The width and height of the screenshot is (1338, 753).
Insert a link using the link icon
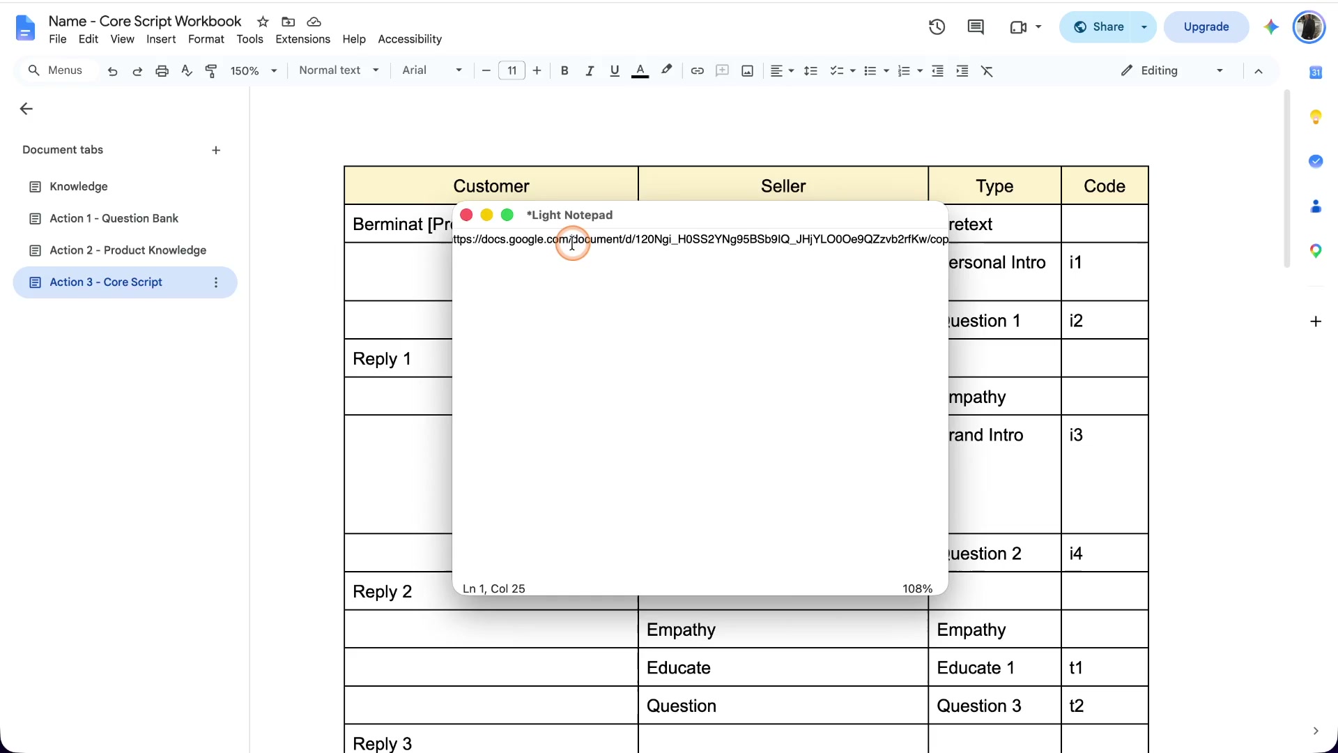(x=697, y=71)
